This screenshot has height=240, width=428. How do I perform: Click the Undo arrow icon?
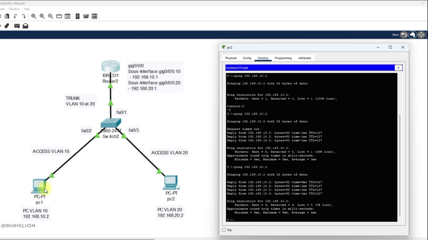click(x=16, y=16)
